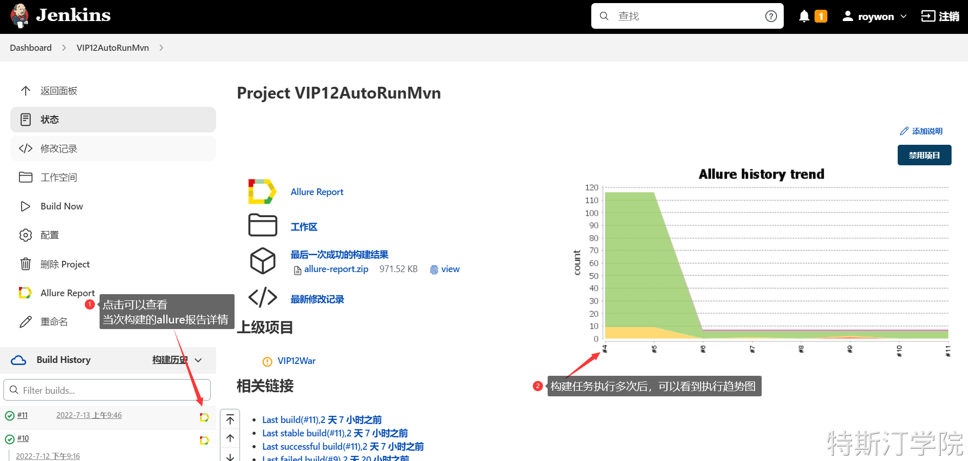Open build #10 link
Viewport: 968px width, 461px height.
(23, 438)
